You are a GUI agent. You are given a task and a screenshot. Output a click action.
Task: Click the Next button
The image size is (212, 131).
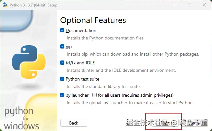point(165,123)
